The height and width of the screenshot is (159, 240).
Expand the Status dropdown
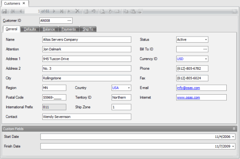(206, 40)
